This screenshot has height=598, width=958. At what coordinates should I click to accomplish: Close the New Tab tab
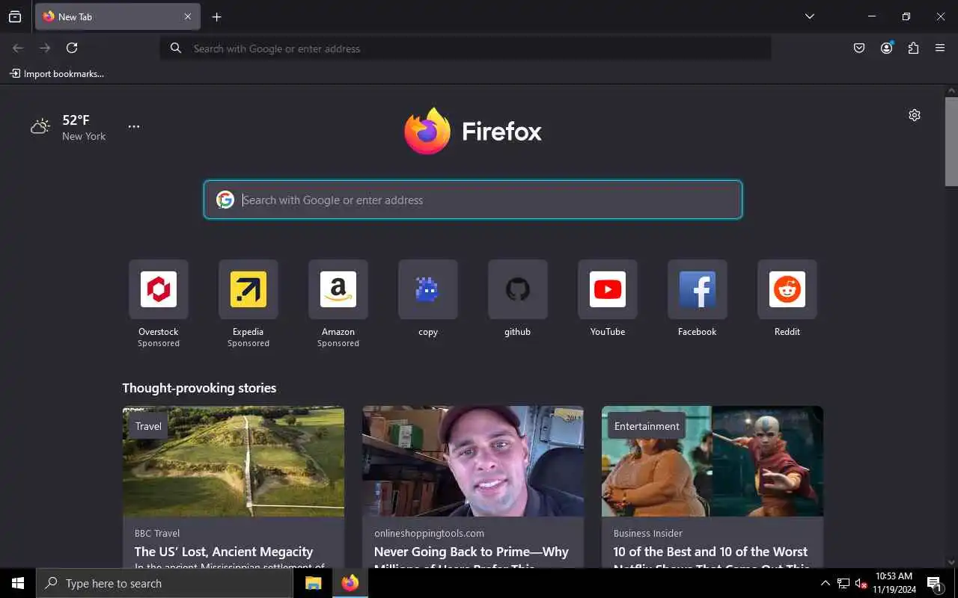tap(188, 16)
